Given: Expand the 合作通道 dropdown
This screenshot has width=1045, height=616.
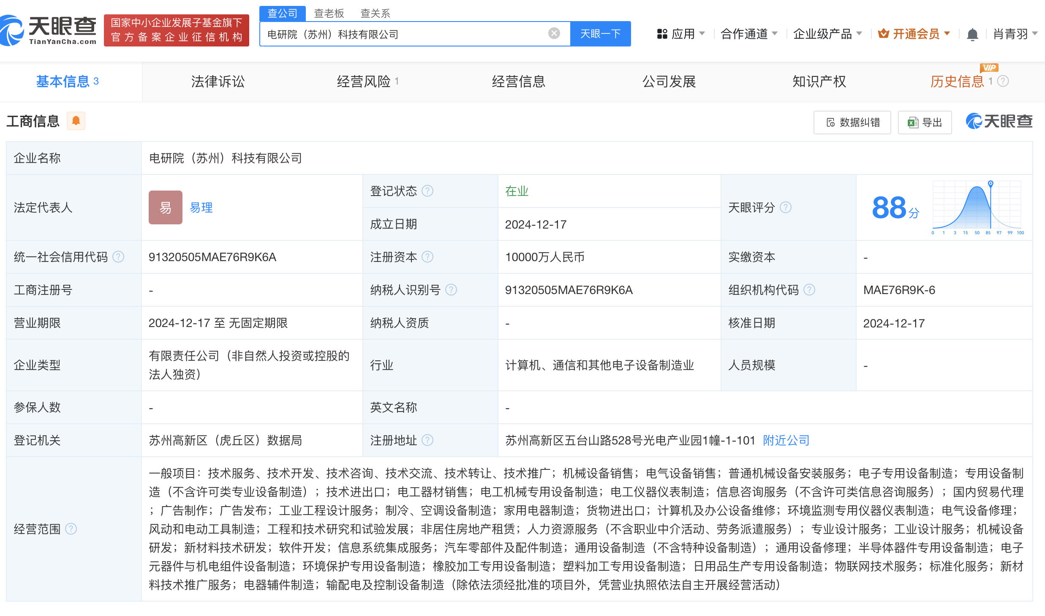Looking at the screenshot, I should click(x=748, y=34).
